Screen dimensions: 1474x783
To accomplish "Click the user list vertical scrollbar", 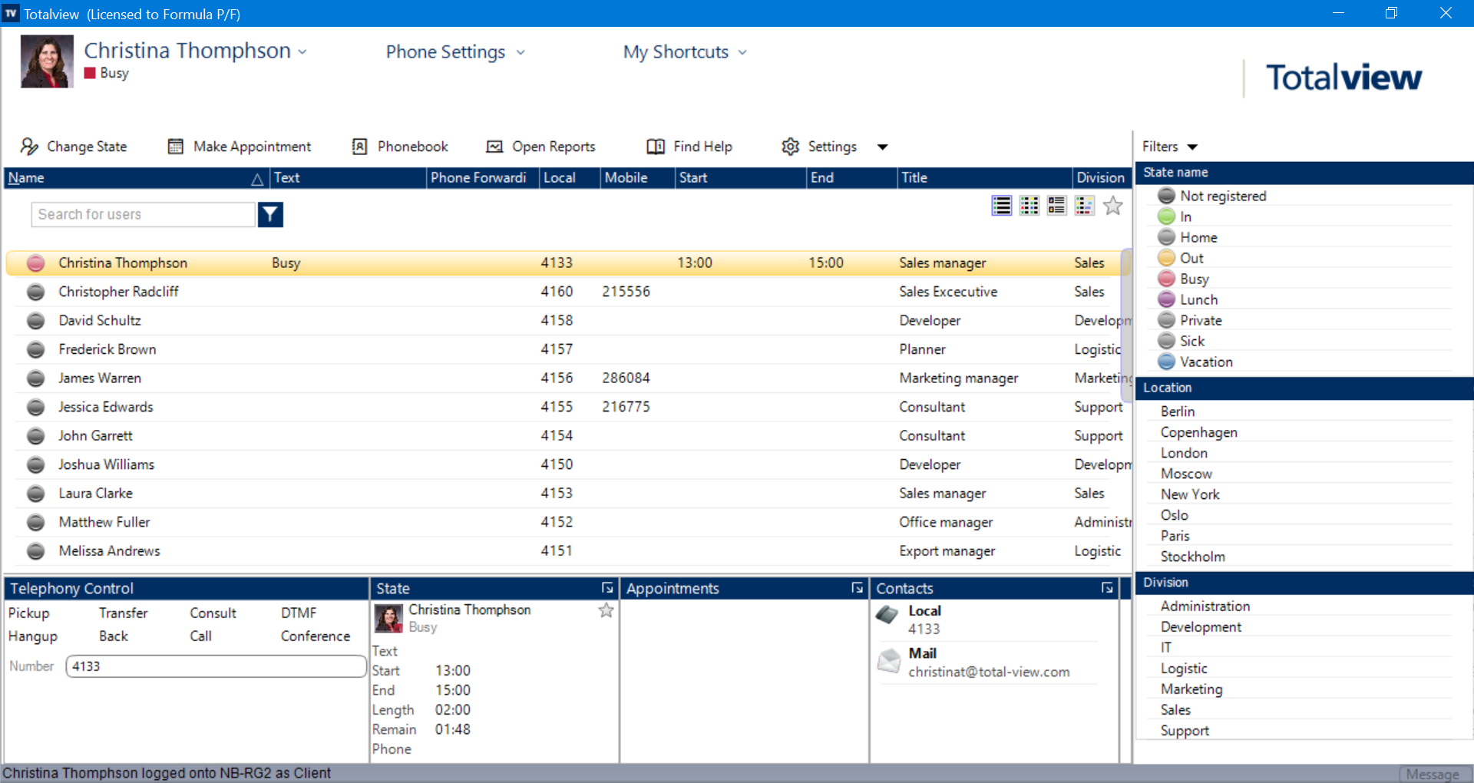I will tap(1126, 325).
